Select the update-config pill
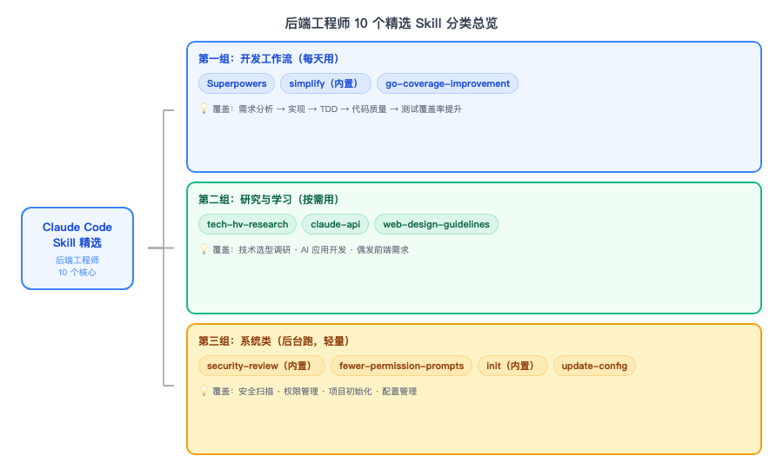The image size is (783, 469). click(x=594, y=366)
